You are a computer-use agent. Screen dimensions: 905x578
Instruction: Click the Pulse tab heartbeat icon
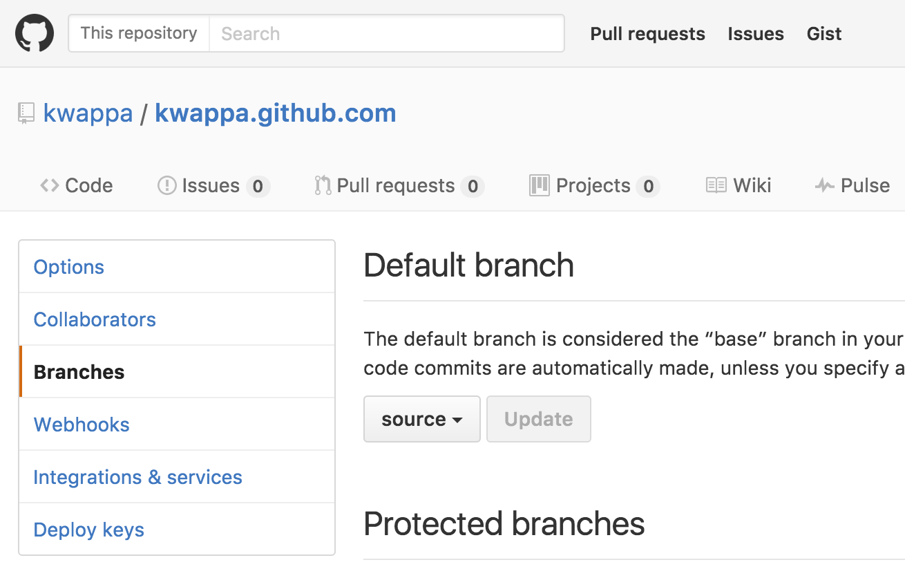click(x=825, y=185)
